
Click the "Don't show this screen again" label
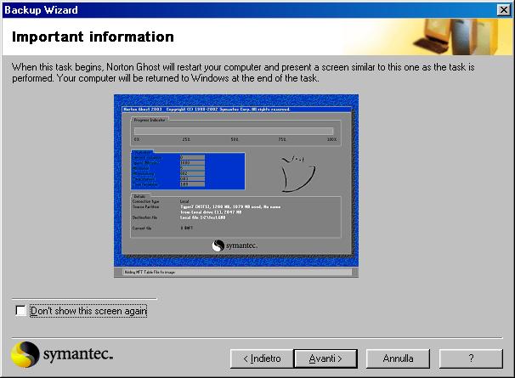[88, 311]
